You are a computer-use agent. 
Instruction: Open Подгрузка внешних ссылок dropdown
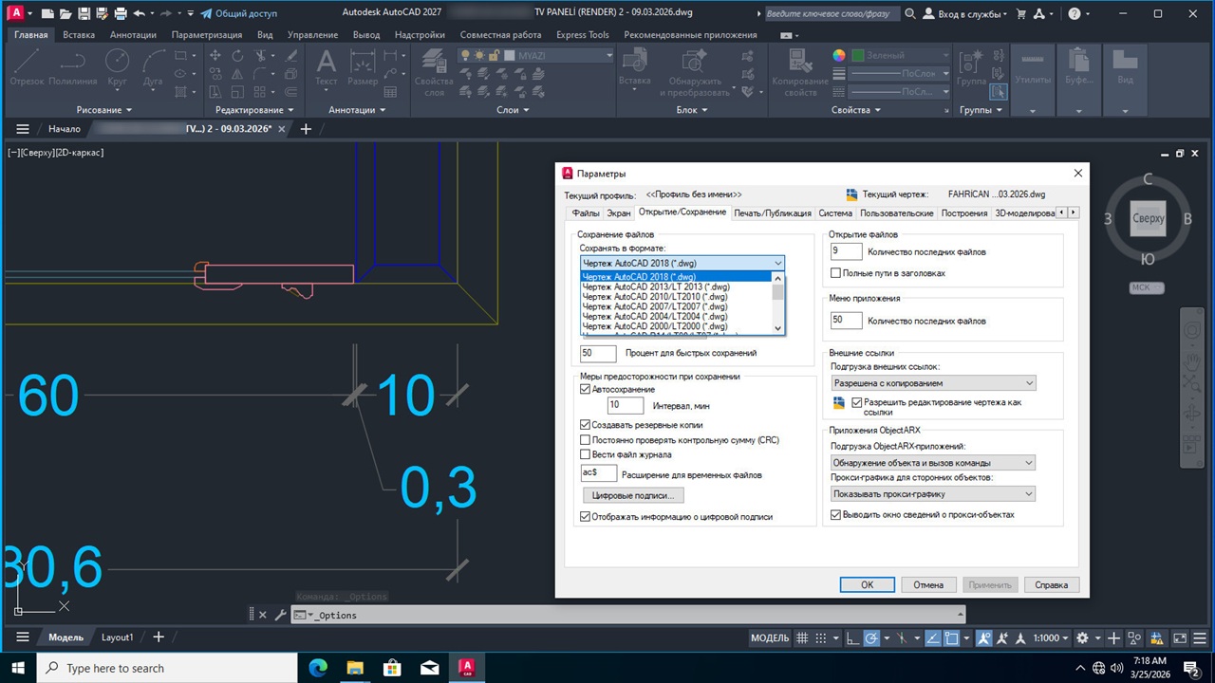[933, 383]
